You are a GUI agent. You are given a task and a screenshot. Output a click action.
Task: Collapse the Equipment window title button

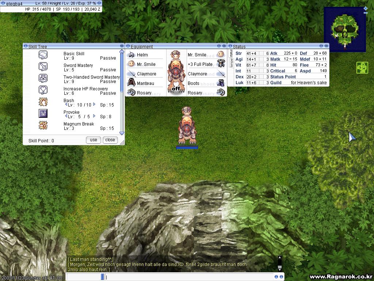tap(128, 46)
